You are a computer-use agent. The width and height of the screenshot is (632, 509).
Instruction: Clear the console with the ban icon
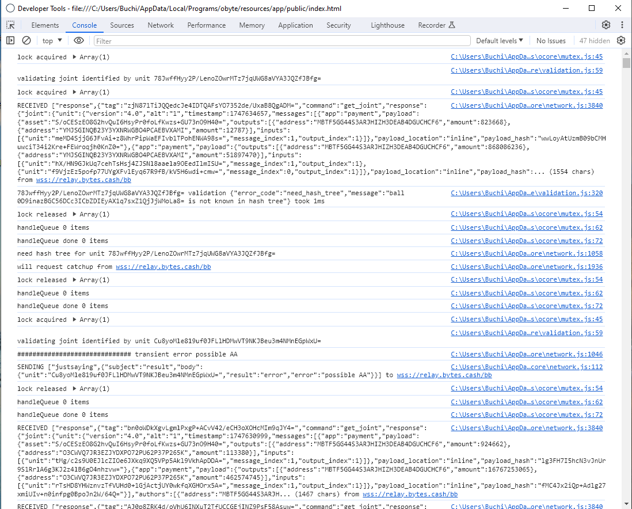pyautogui.click(x=26, y=40)
